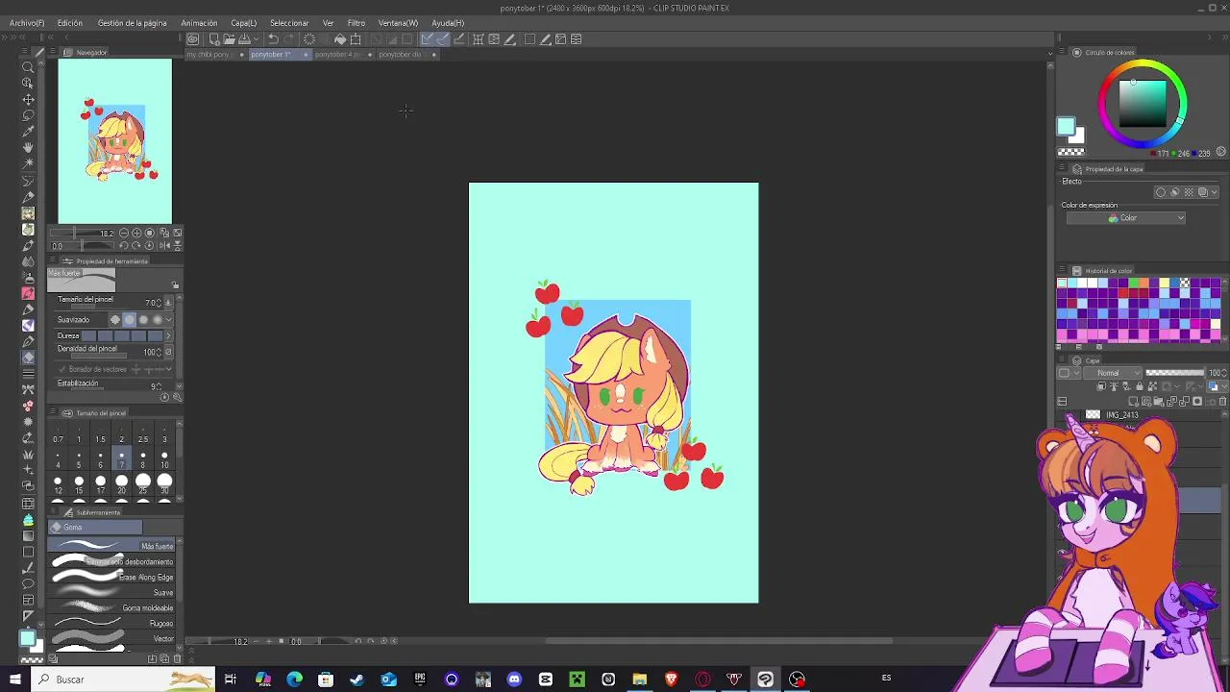Click the Clear delete-loading icon in command bar
Image resolution: width=1230 pixels, height=692 pixels.
tap(309, 39)
